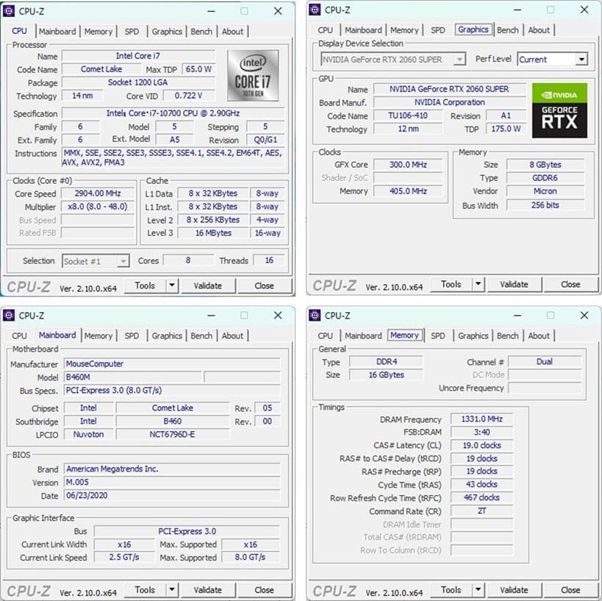Select the About tab in Memory window
This screenshot has height=601, width=602.
click(x=539, y=335)
